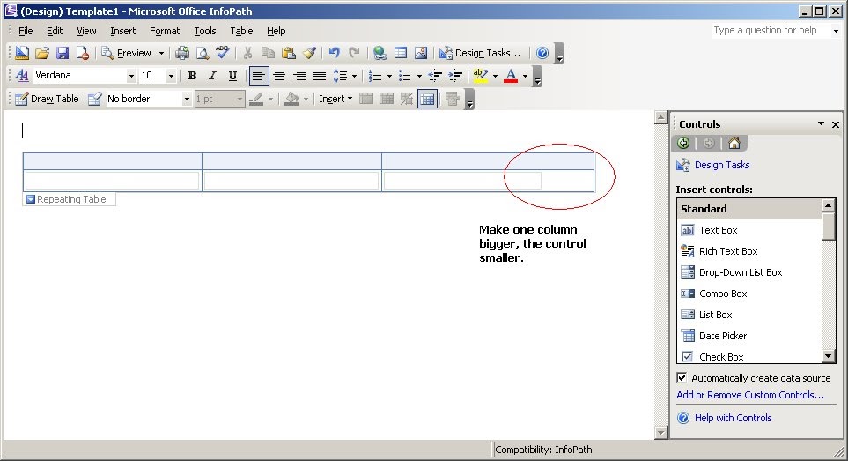The height and width of the screenshot is (461, 848).
Task: Click the Design a Form icon
Action: [22, 53]
